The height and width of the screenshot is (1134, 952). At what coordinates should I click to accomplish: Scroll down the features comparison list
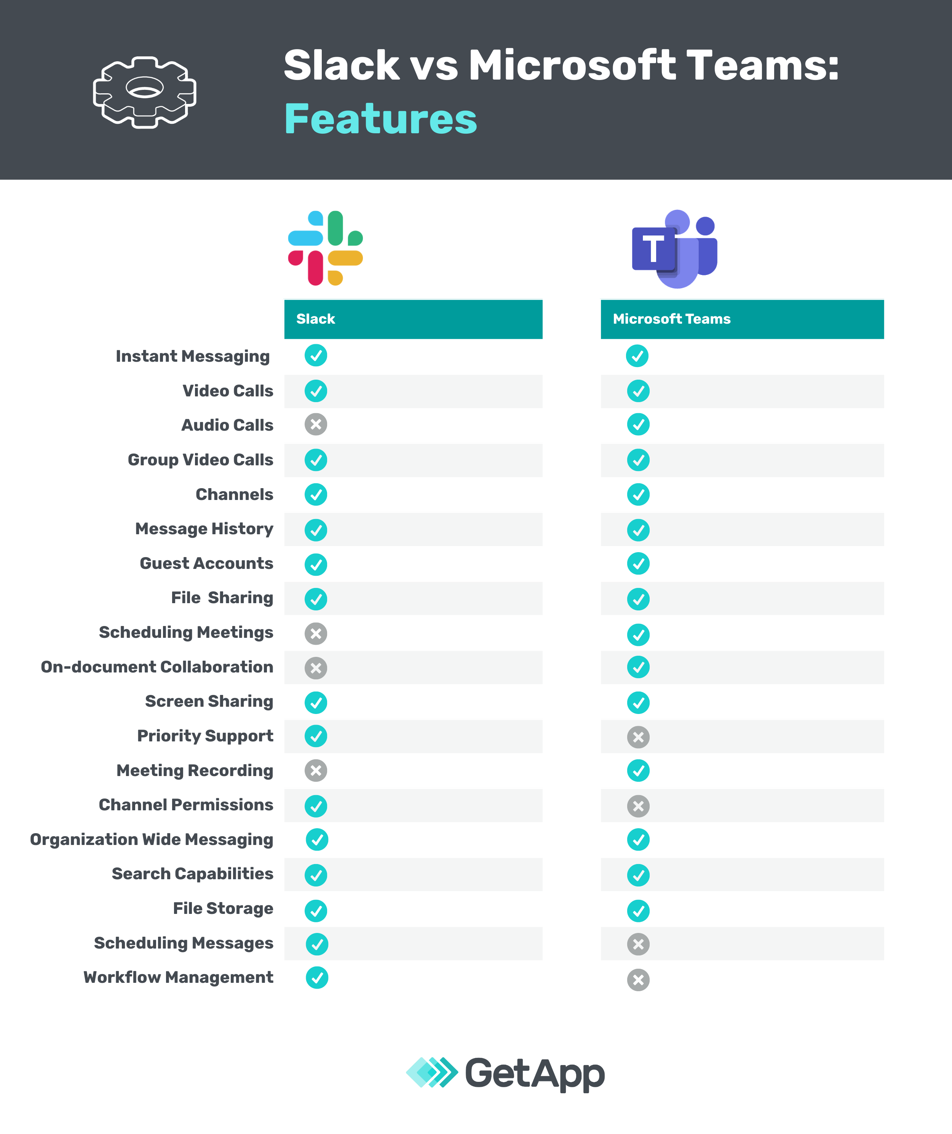click(x=476, y=661)
